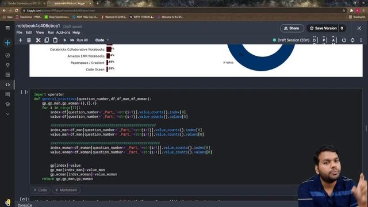Open Datasets table icon in sidebar

pyautogui.click(x=7, y=75)
